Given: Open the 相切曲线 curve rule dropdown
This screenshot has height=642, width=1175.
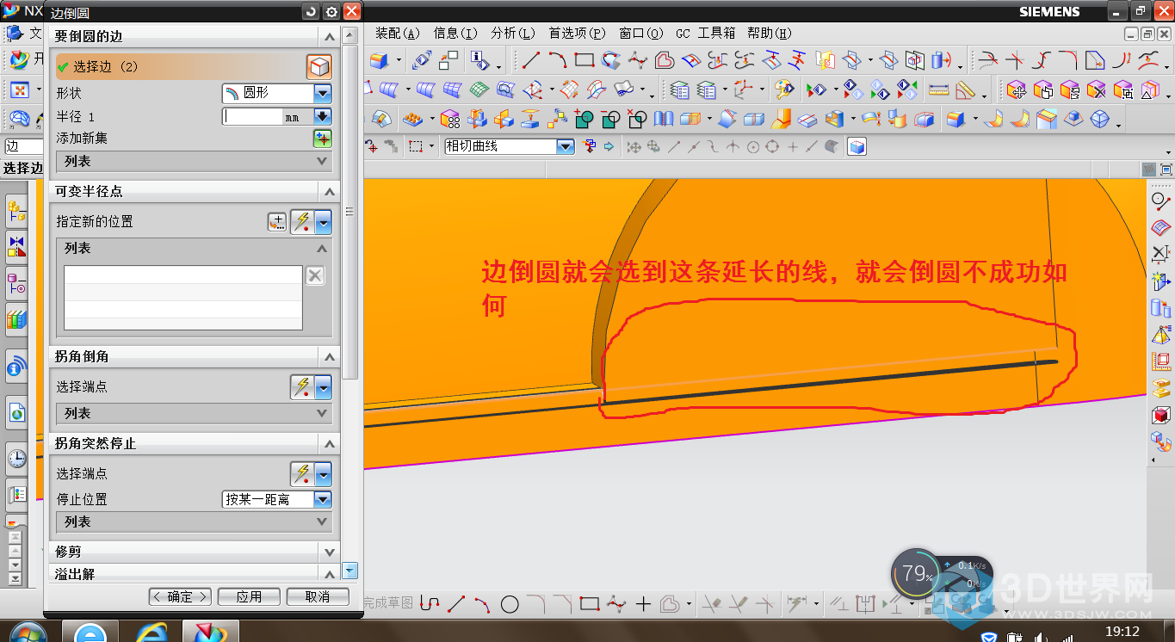Looking at the screenshot, I should (566, 147).
